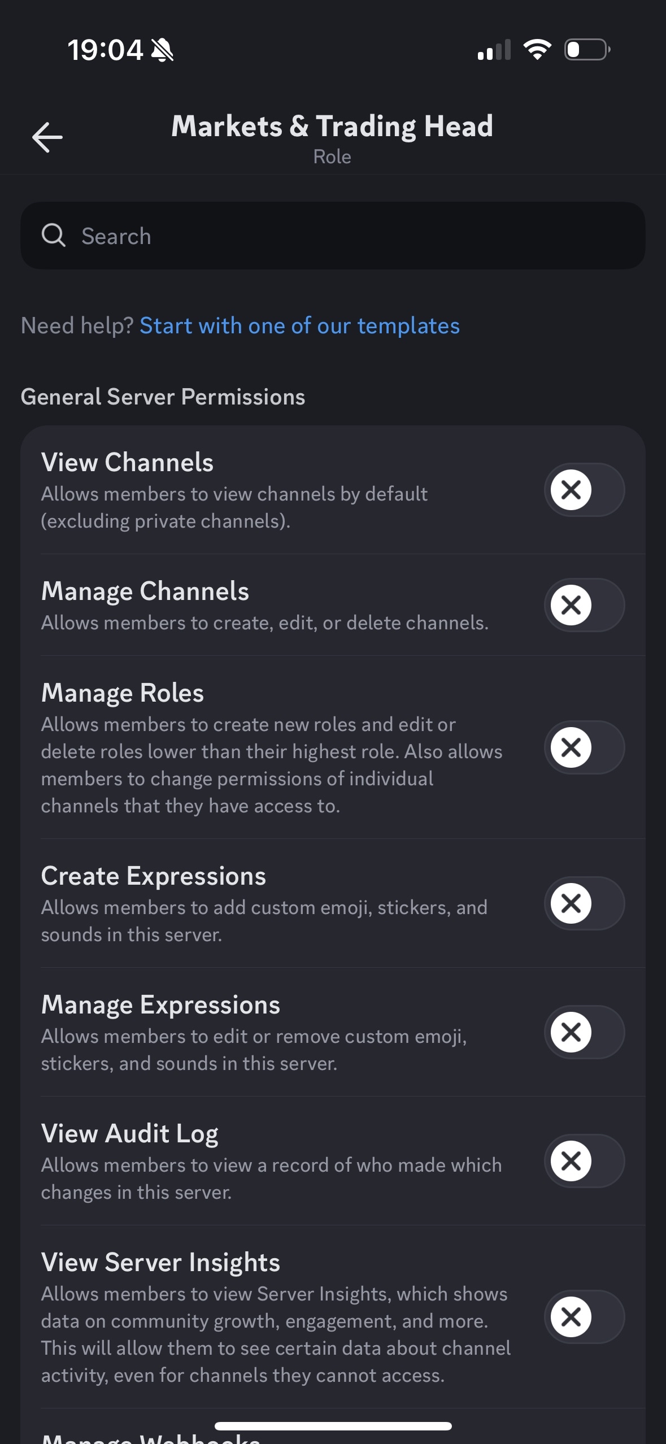666x1444 pixels.
Task: Tap the silent mode bell icon
Action: (163, 50)
